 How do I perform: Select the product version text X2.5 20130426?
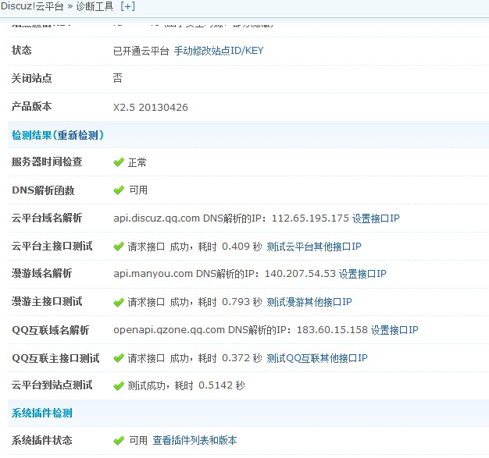coord(151,108)
